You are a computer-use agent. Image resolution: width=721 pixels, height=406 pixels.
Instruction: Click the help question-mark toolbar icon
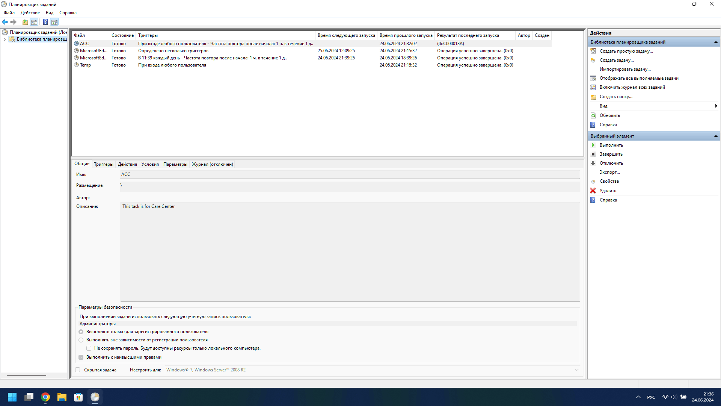click(x=45, y=22)
